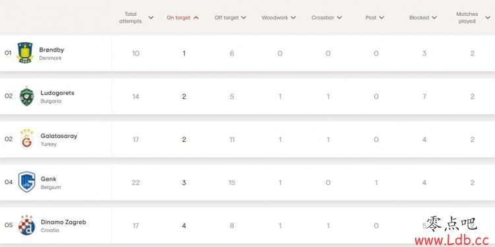Sort by Blocked chevron
The width and height of the screenshot is (495, 247).
pos(434,18)
